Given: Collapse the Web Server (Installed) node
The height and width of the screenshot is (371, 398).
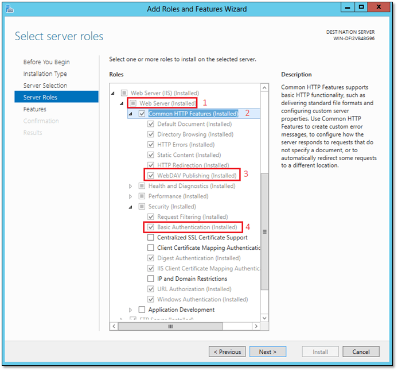Looking at the screenshot, I should tap(122, 104).
